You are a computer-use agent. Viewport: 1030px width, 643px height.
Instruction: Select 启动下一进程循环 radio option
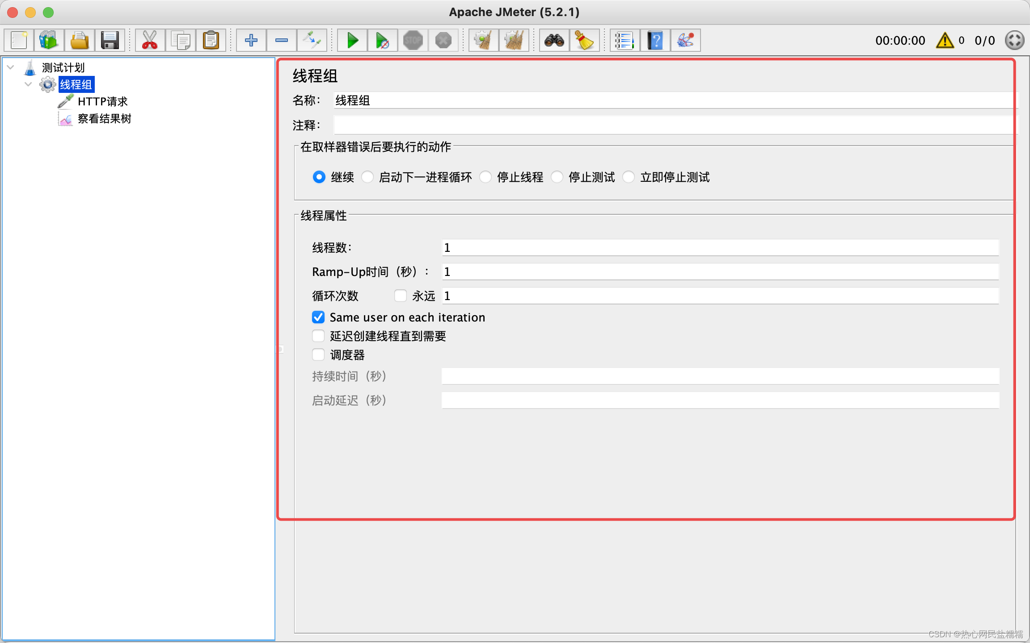point(367,177)
